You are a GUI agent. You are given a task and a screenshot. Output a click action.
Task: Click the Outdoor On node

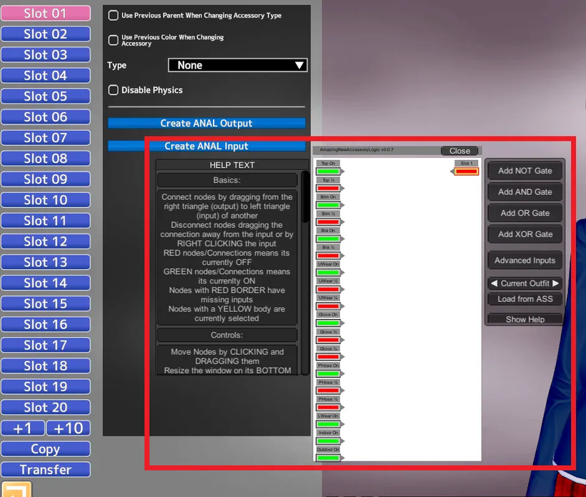pyautogui.click(x=328, y=457)
